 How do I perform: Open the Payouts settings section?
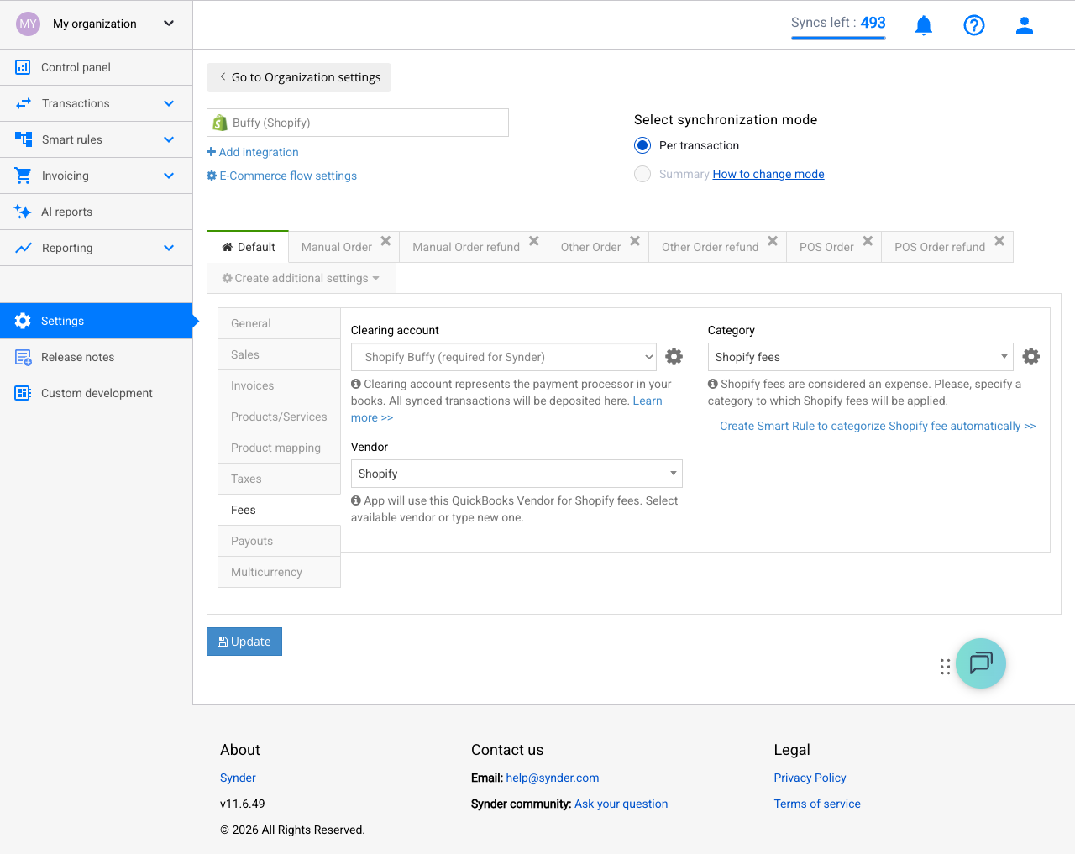tap(251, 540)
